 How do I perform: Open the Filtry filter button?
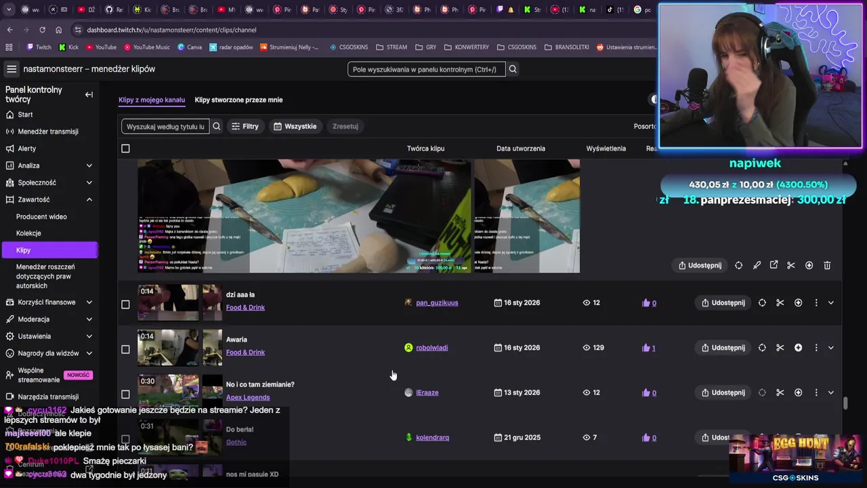pyautogui.click(x=245, y=126)
